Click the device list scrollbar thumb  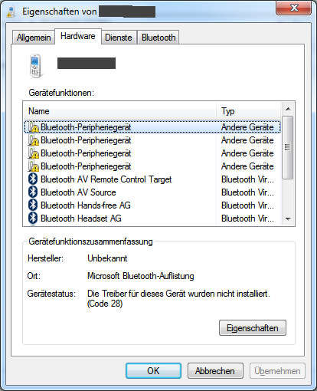click(x=288, y=147)
